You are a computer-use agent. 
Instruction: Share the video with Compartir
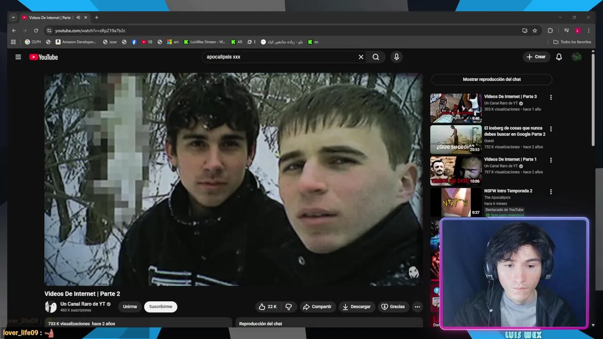click(x=317, y=307)
